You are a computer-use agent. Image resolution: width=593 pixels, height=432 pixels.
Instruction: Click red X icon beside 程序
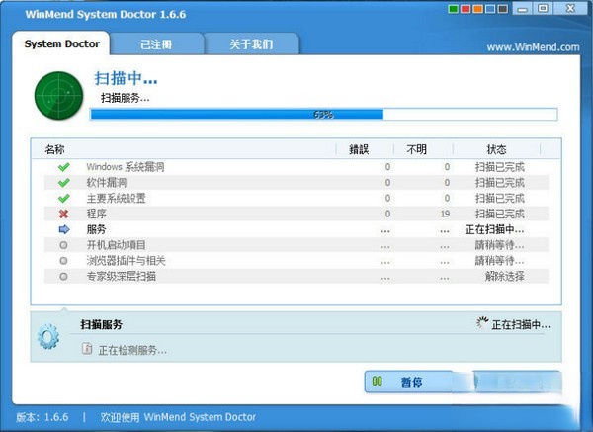[x=64, y=214]
